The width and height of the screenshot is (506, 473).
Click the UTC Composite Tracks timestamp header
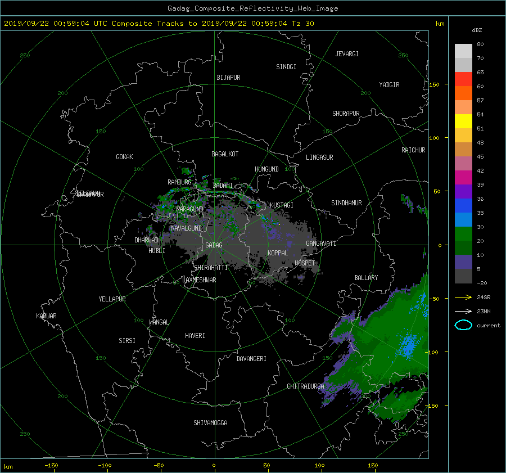159,24
